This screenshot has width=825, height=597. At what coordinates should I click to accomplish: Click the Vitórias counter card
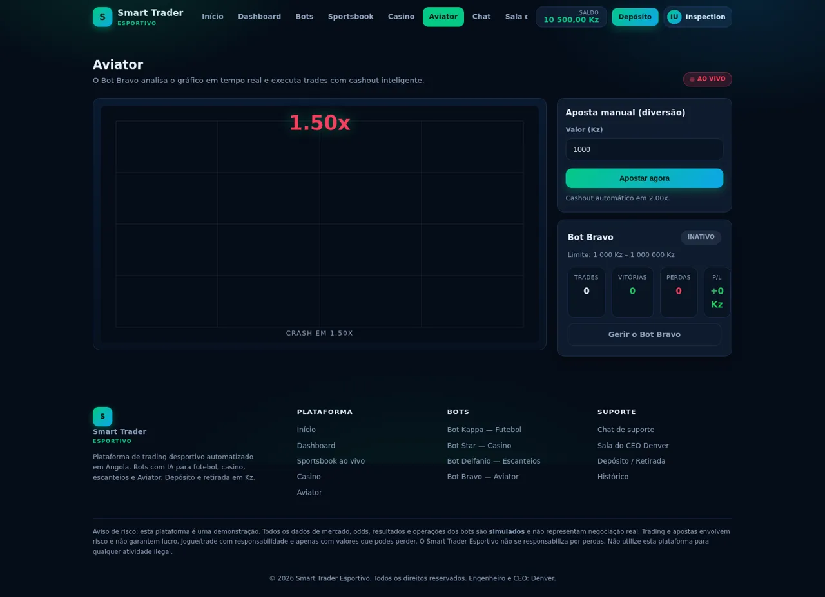coord(632,292)
